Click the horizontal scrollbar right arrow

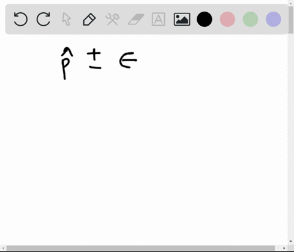tap(284, 248)
